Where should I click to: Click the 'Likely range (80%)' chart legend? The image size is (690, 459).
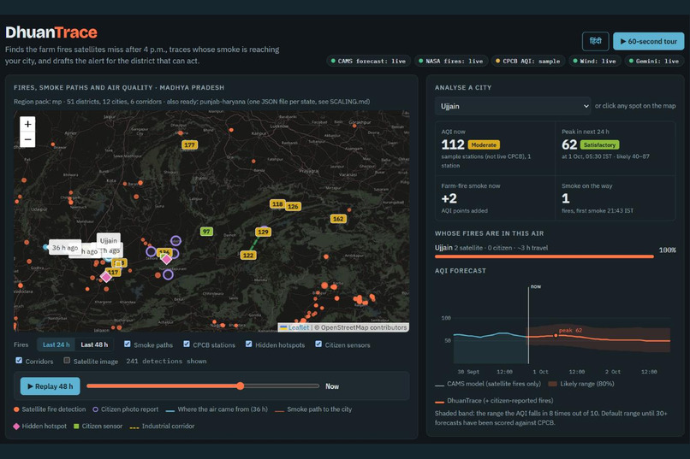[581, 384]
